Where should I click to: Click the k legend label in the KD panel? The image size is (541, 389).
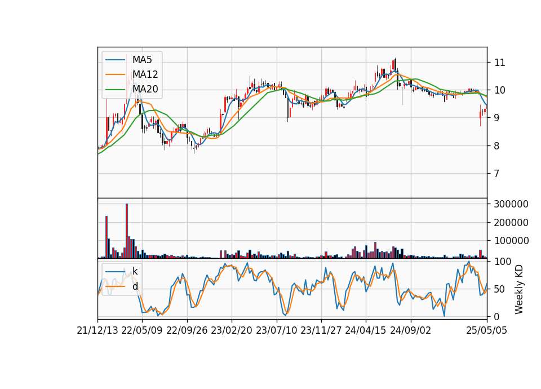[x=135, y=272]
